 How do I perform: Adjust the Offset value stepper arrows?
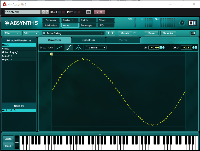(x=195, y=48)
